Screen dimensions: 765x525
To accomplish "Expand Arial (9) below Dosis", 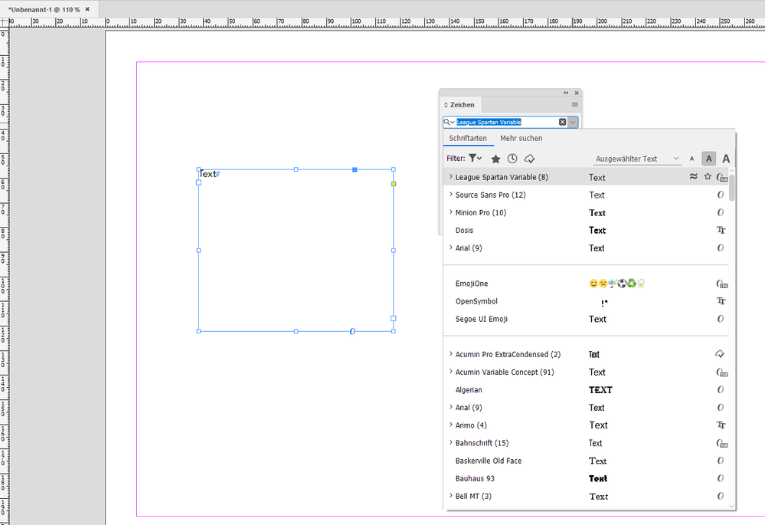I will pyautogui.click(x=451, y=248).
